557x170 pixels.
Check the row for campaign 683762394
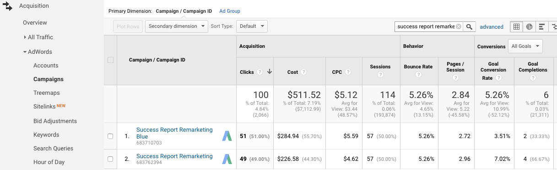[x=110, y=159]
